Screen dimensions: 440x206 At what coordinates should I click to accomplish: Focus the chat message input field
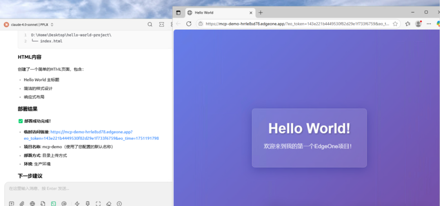click(86, 188)
